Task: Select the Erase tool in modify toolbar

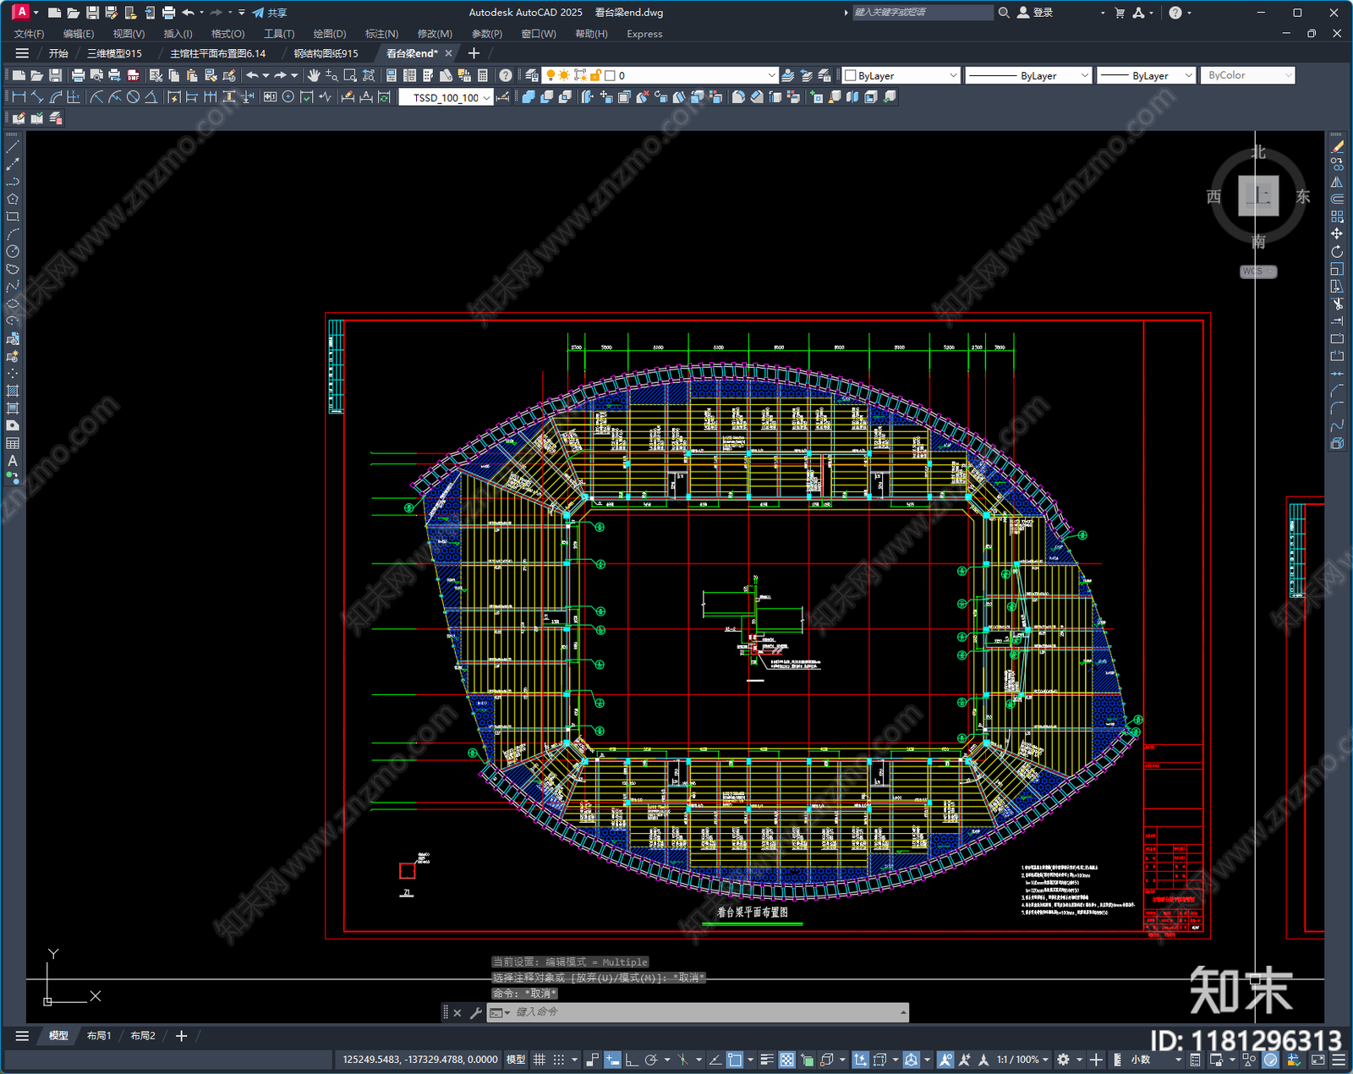Action: 1337,147
